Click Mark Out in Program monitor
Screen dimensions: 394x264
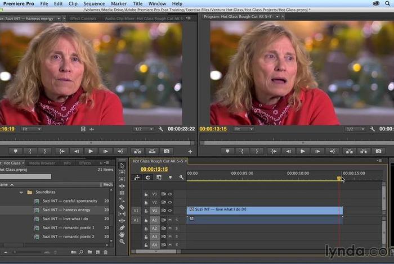pyautogui.click(x=257, y=151)
